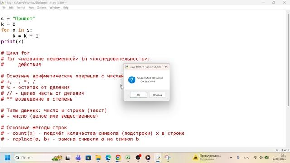Click the comment line # Цикл for
Viewport: 290px width, 163px height.
[x=15, y=53]
